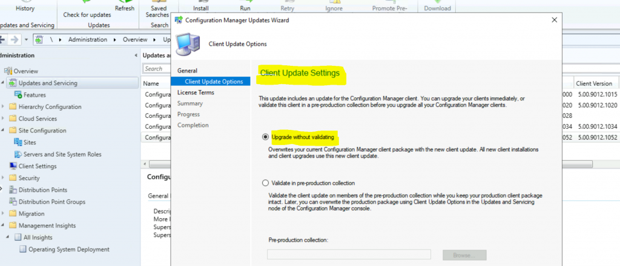Click the Client Settings monitor icon

pyautogui.click(x=13, y=166)
